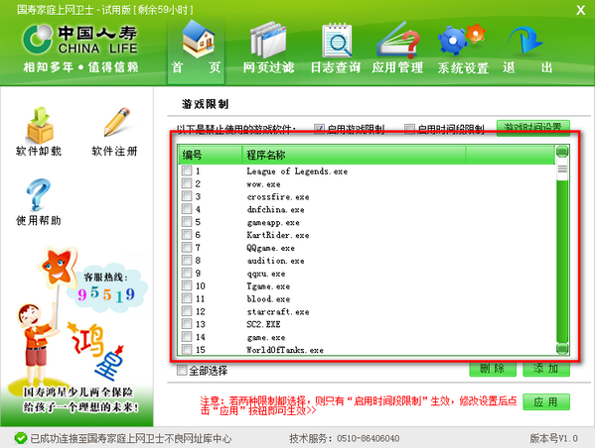Click 技术服务 phone number in status bar

[x=344, y=438]
